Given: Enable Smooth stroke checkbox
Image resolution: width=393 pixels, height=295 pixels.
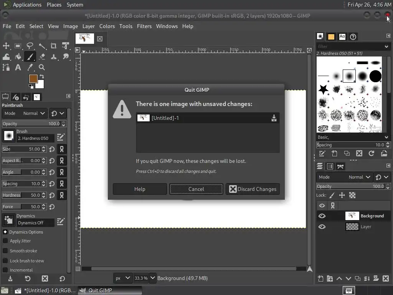Looking at the screenshot, I should pos(5,251).
